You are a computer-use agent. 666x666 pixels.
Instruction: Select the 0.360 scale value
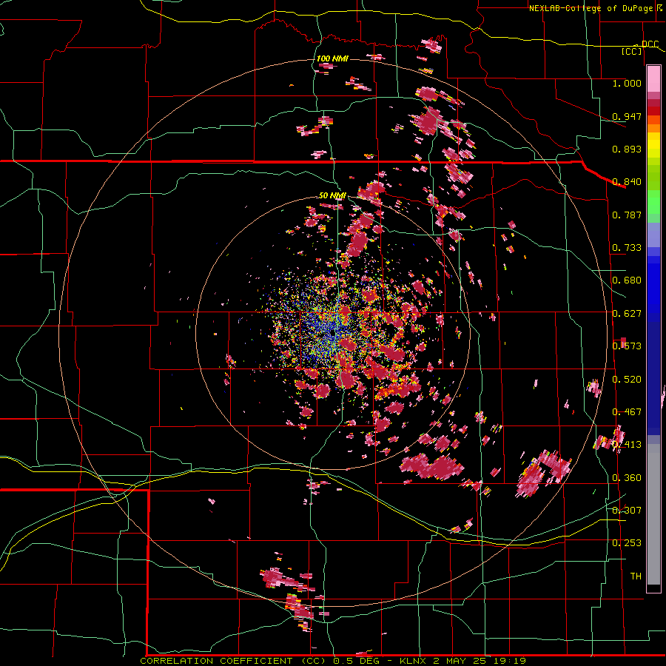click(x=627, y=478)
